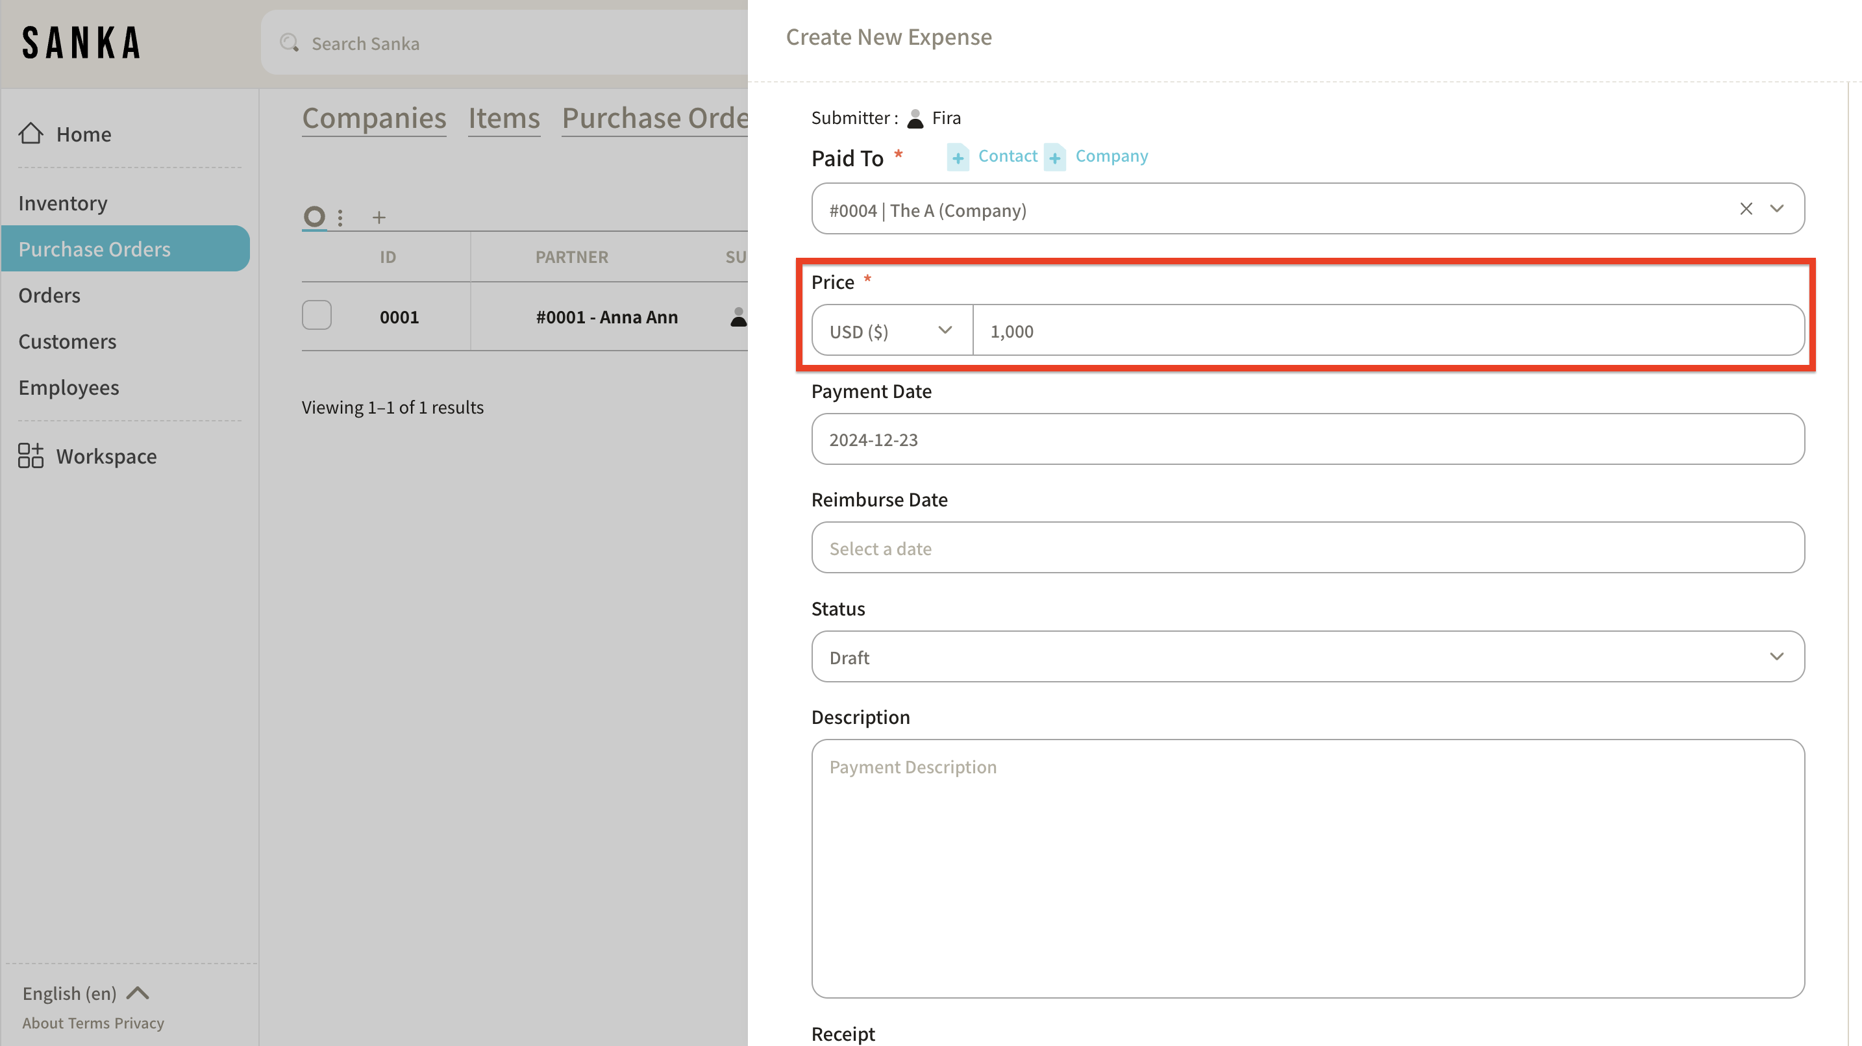Expand the English (en) language selector
Screen dimensions: 1862x1046
85,993
